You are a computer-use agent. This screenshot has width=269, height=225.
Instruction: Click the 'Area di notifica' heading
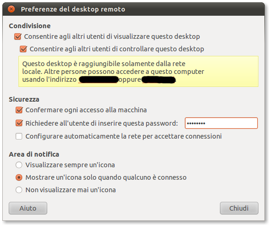(x=34, y=154)
